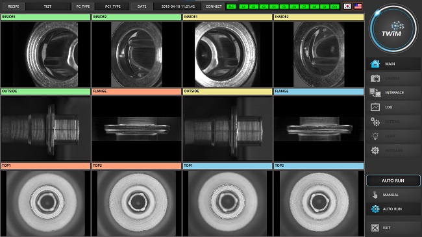
Task: Select the yellow INSIDE2 header bar
Action: point(319,18)
